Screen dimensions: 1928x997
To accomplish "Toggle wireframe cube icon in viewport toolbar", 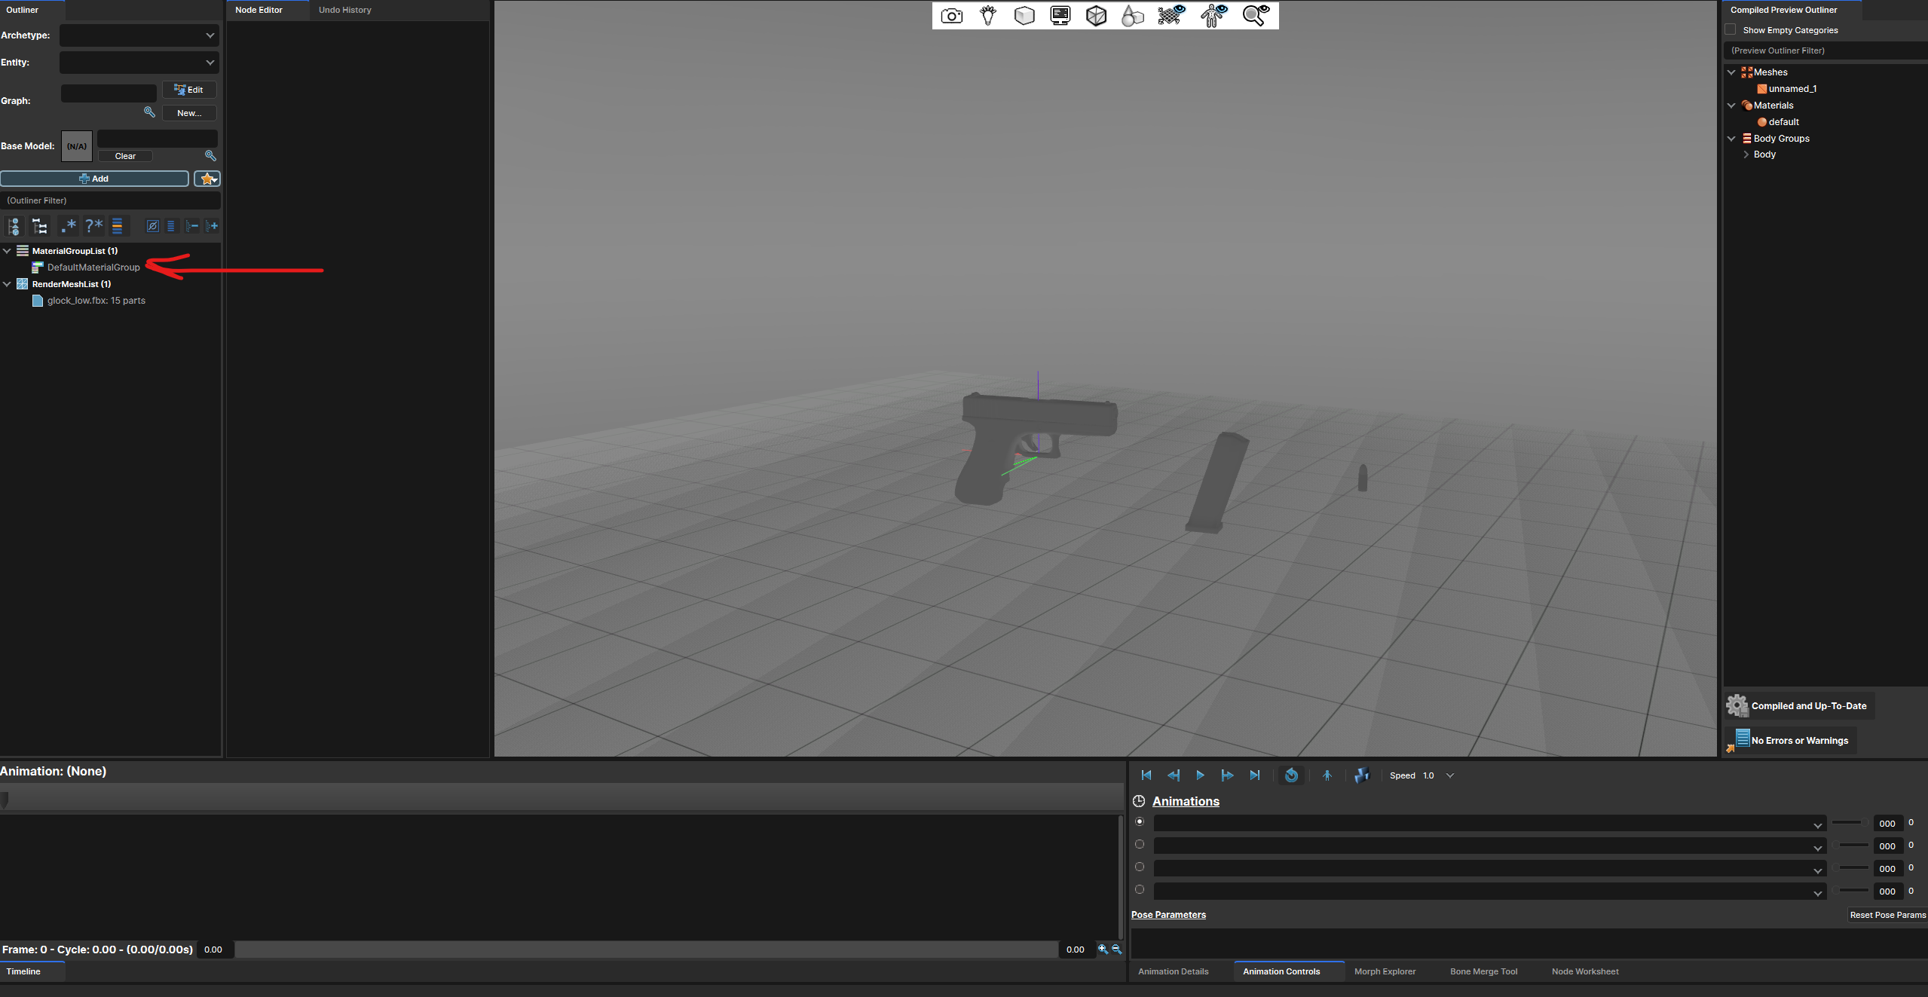I will point(1096,15).
